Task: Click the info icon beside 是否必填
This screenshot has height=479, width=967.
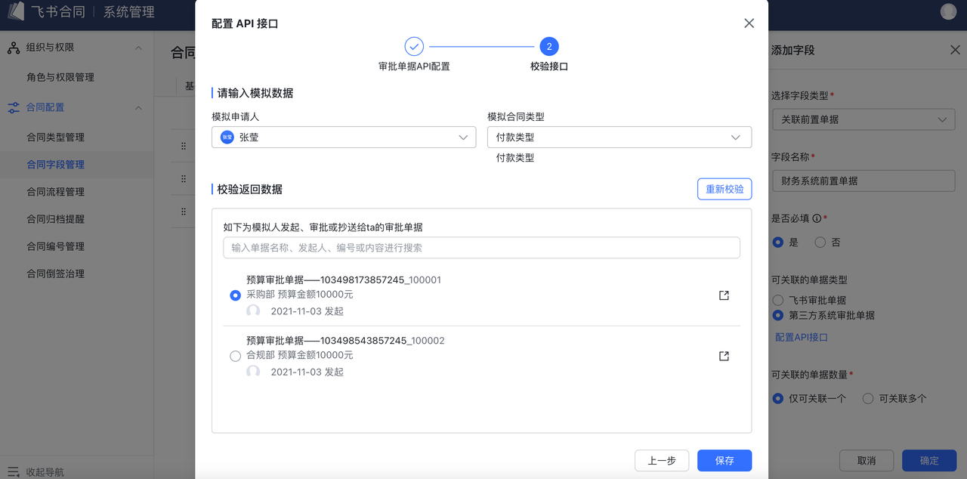Action: tap(817, 218)
